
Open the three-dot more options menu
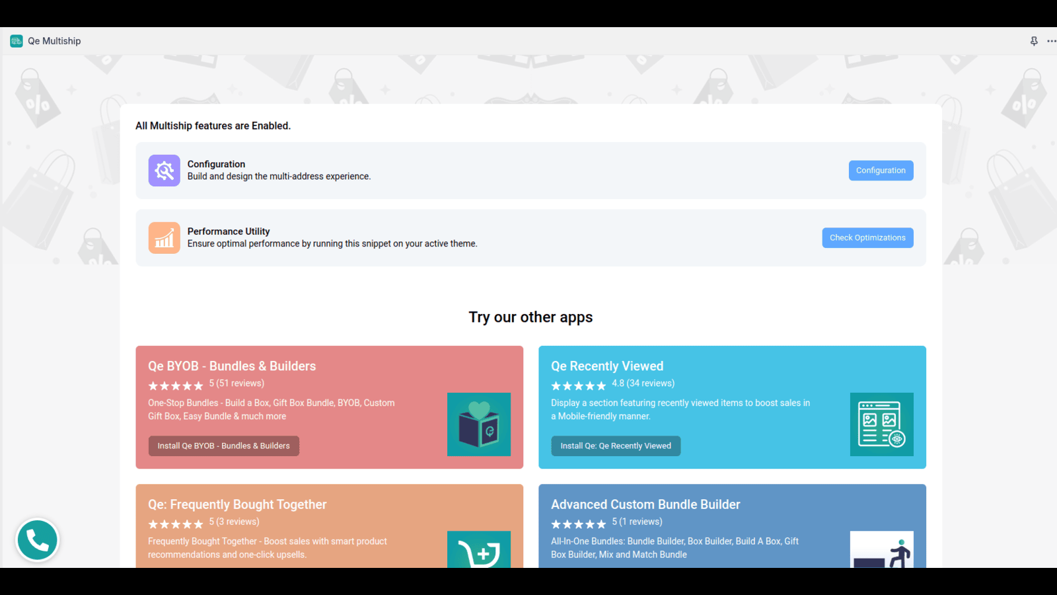(x=1051, y=40)
